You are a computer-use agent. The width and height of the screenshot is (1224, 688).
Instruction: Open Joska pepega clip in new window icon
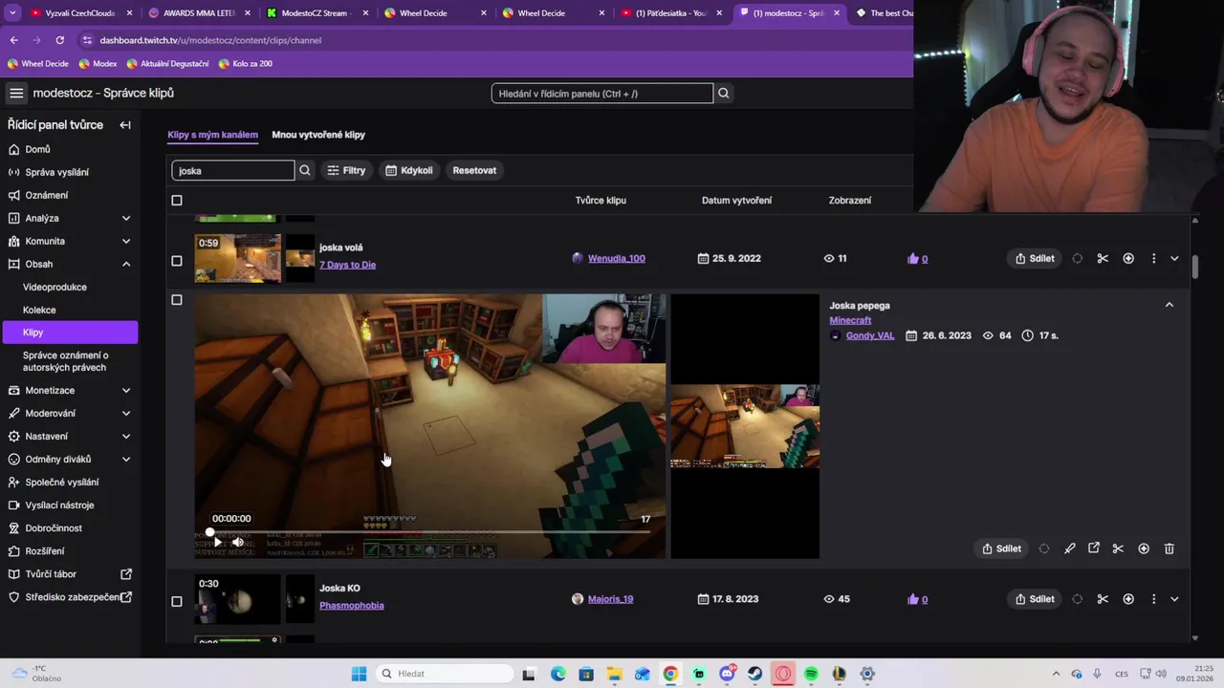(1094, 548)
